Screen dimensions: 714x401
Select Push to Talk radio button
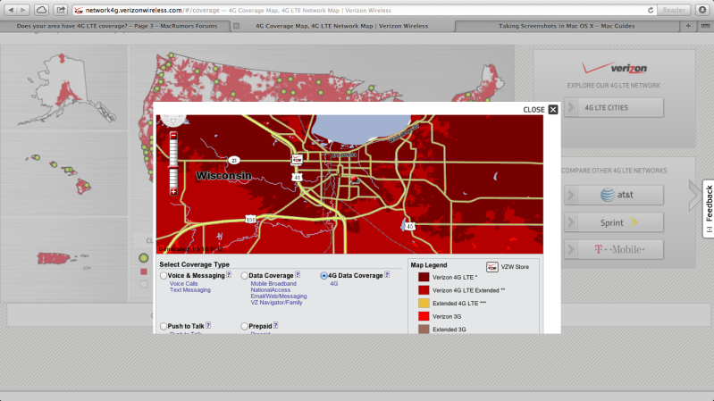164,326
